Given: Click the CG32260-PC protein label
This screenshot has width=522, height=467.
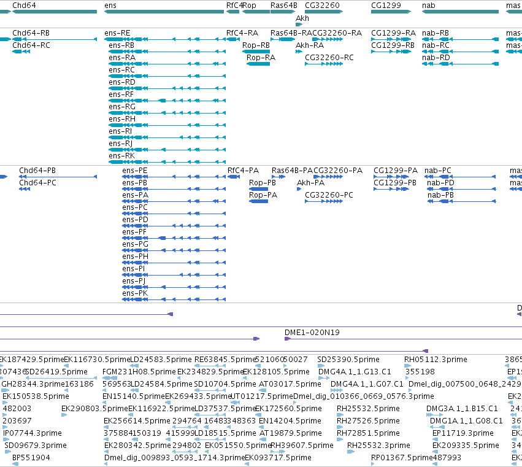Looking at the screenshot, I should pyautogui.click(x=329, y=195).
